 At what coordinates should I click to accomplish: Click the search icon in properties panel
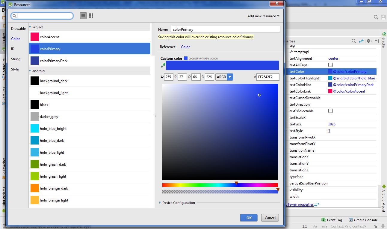(x=354, y=41)
